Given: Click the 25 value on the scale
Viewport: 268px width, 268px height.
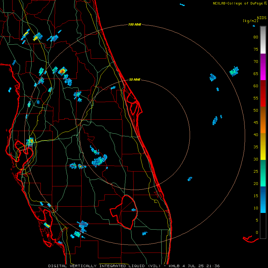Looking at the screenshot, I should [256, 171].
